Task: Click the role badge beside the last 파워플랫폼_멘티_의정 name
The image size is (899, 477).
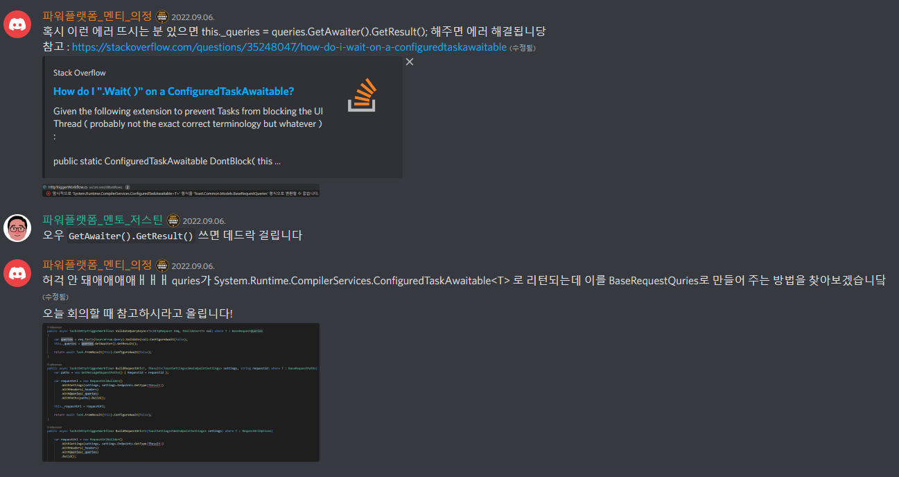Action: pyautogui.click(x=162, y=265)
